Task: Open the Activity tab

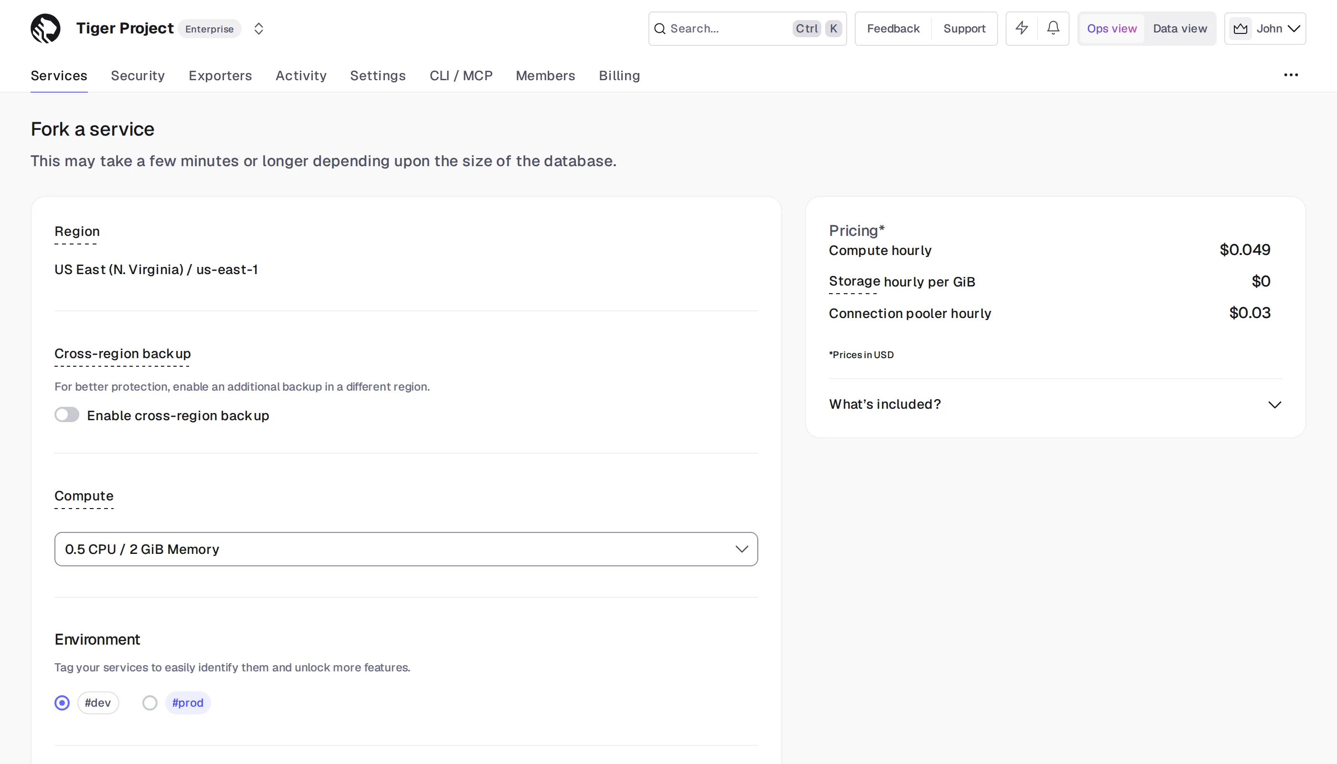Action: point(301,75)
